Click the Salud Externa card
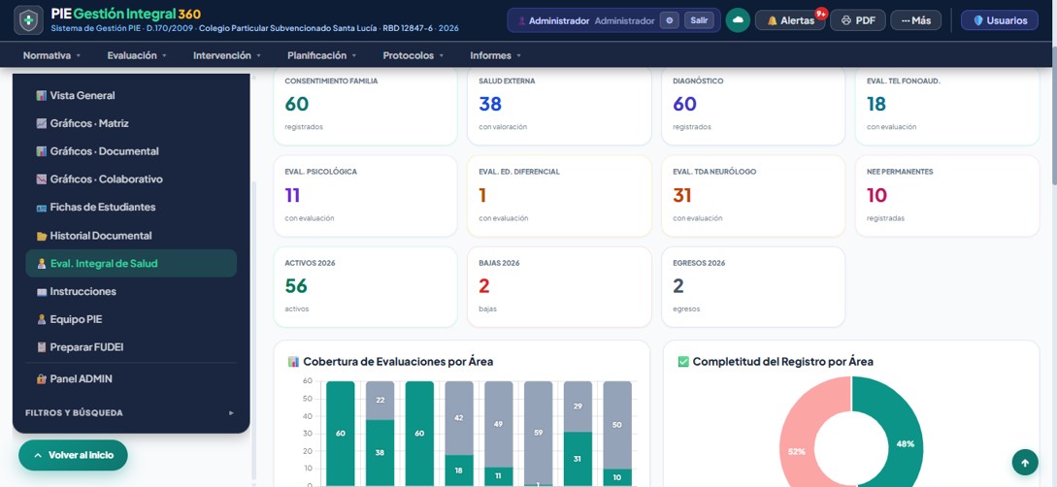 click(559, 106)
